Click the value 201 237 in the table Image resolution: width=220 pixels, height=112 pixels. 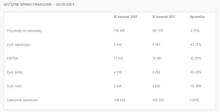click(x=158, y=31)
